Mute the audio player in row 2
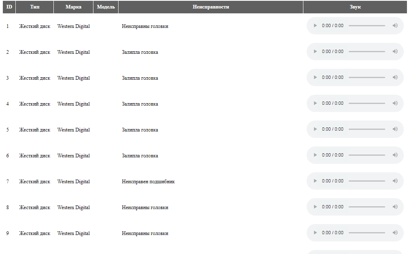The width and height of the screenshot is (411, 254). [395, 52]
